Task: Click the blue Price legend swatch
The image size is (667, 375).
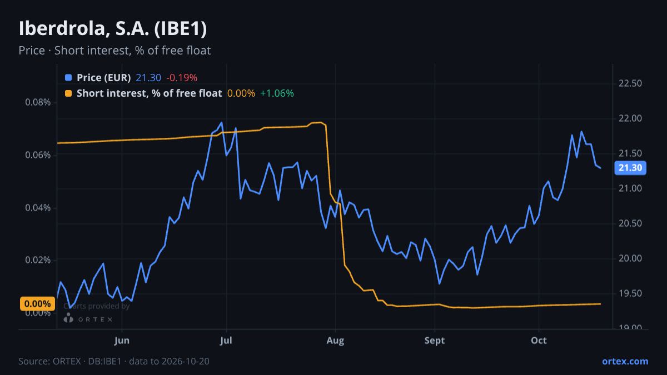Action: click(68, 77)
